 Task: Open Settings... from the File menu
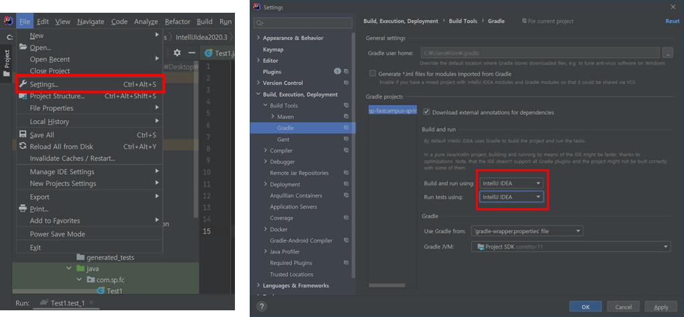[x=89, y=84]
